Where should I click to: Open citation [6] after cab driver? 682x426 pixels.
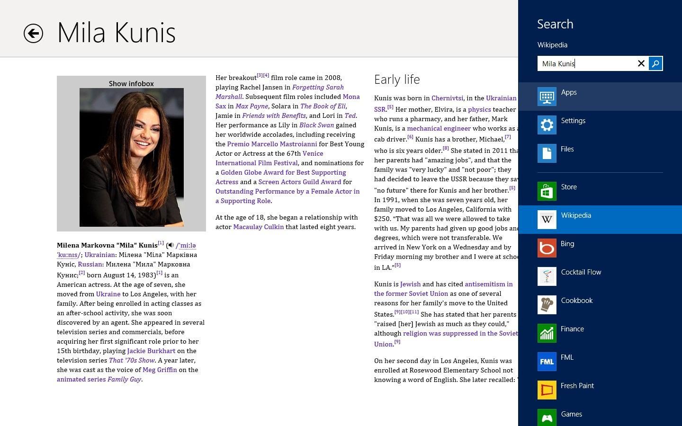(x=410, y=137)
